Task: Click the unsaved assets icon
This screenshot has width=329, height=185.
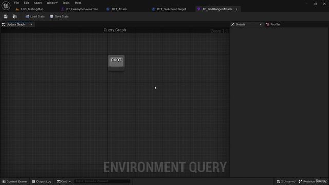Action: 278,181
